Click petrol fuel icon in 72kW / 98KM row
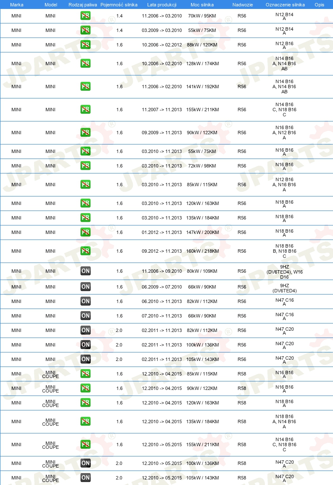 pos(85,166)
